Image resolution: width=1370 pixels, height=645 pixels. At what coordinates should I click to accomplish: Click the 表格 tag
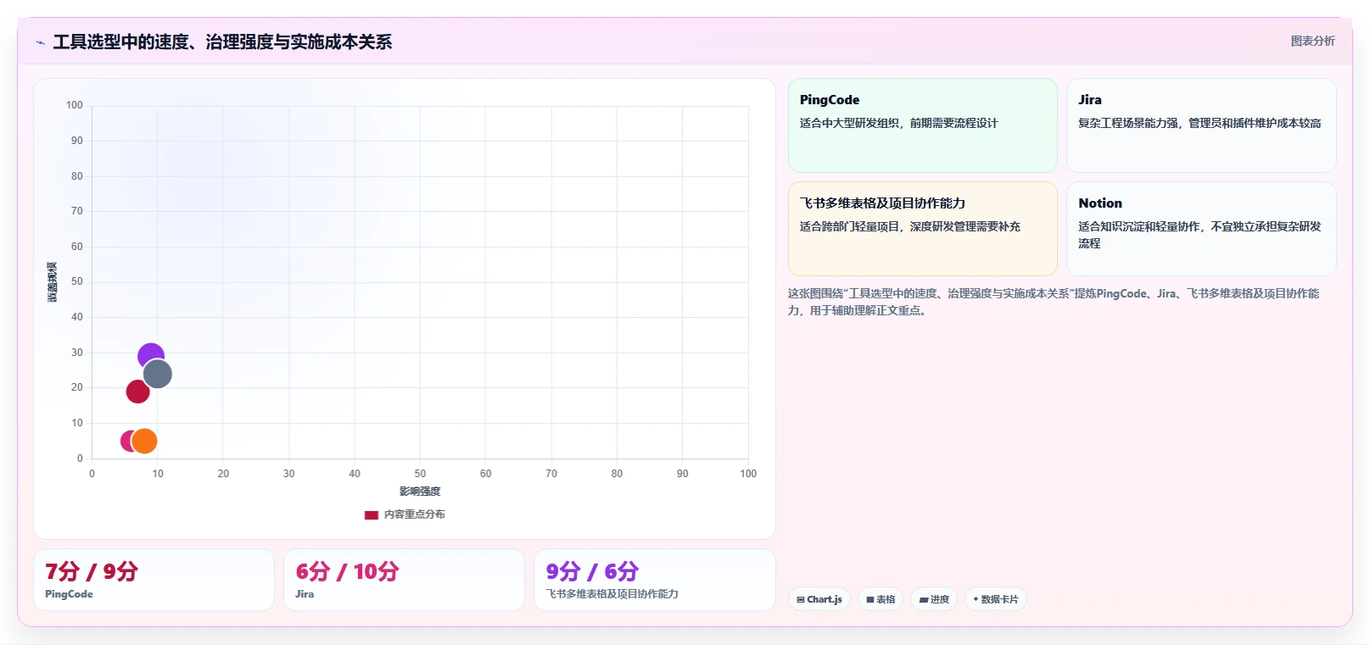(881, 599)
